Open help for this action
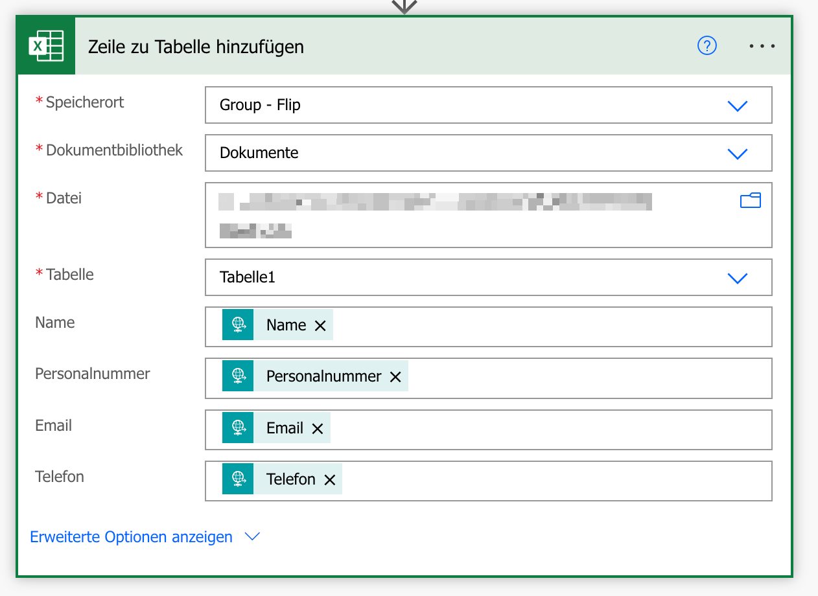818x596 pixels. click(x=707, y=46)
